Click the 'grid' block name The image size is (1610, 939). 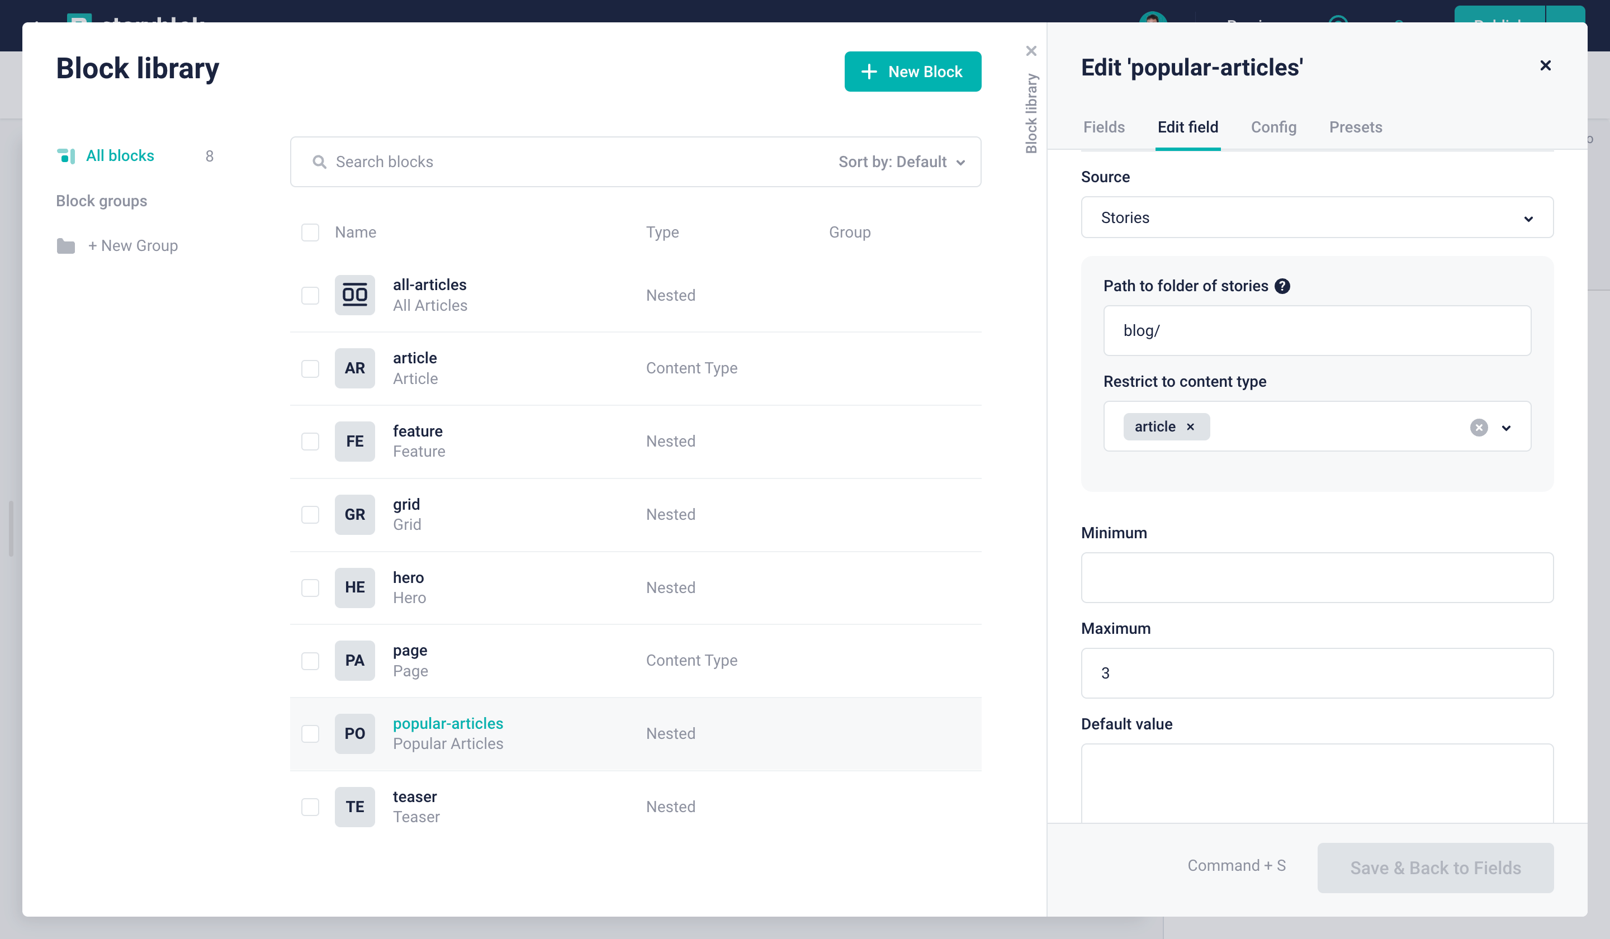tap(406, 505)
